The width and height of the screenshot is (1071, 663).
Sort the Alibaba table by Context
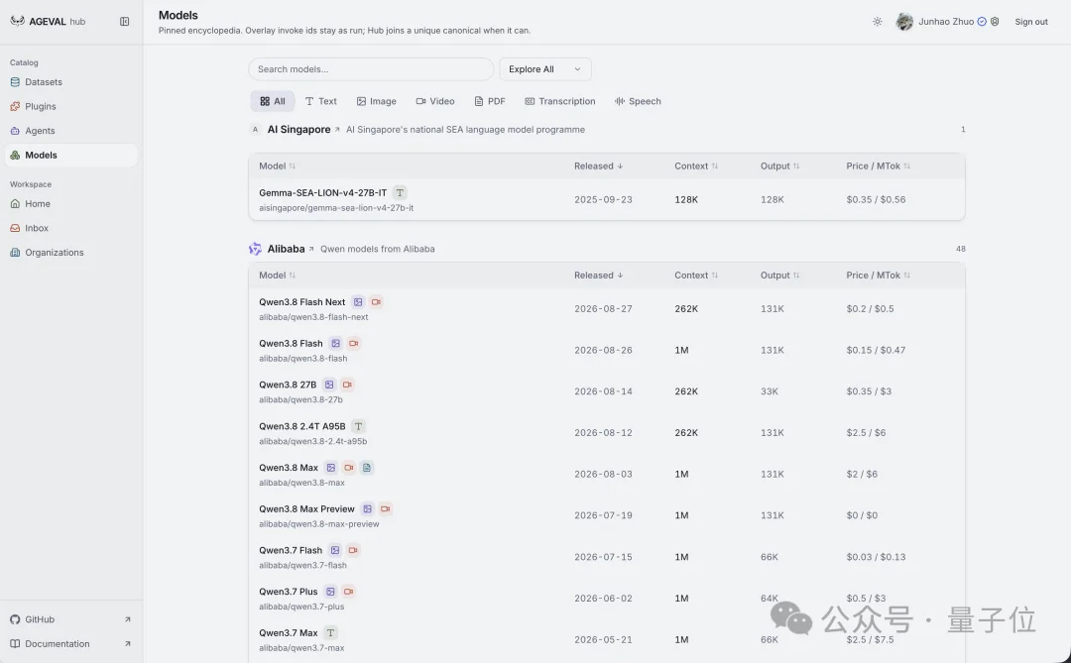[x=696, y=276]
